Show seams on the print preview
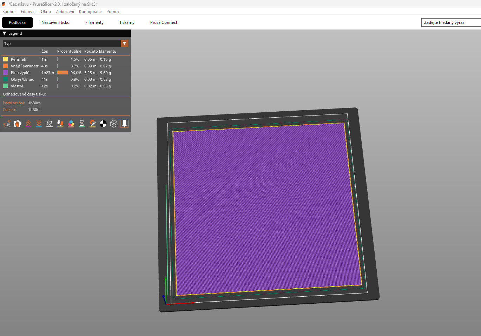 tap(49, 124)
